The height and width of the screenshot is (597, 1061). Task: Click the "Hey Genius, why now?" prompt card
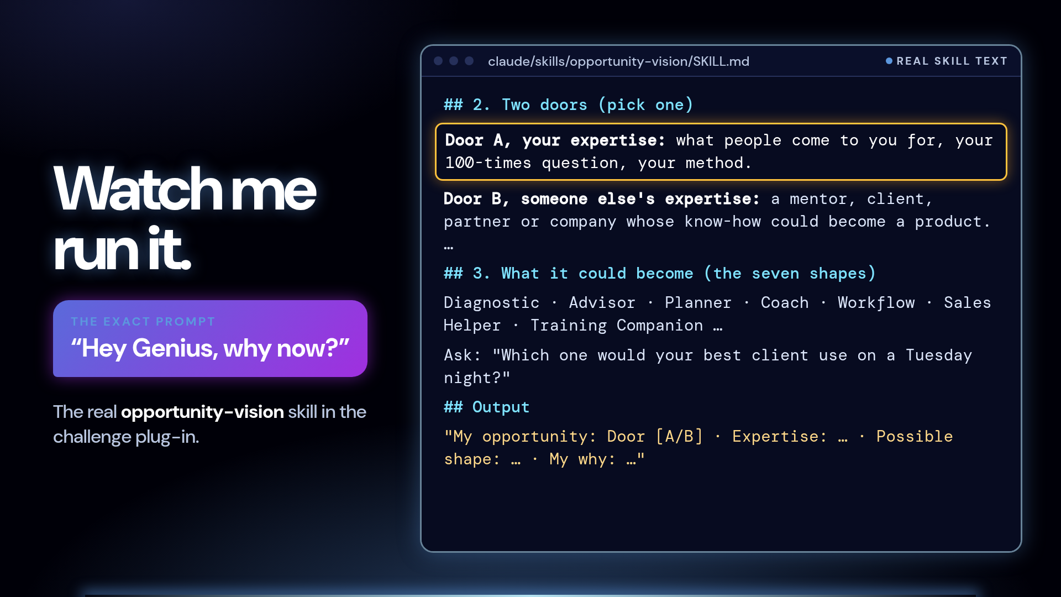pos(210,338)
